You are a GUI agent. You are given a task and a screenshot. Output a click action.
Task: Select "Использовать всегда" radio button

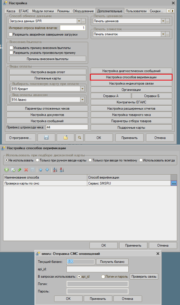point(141,160)
